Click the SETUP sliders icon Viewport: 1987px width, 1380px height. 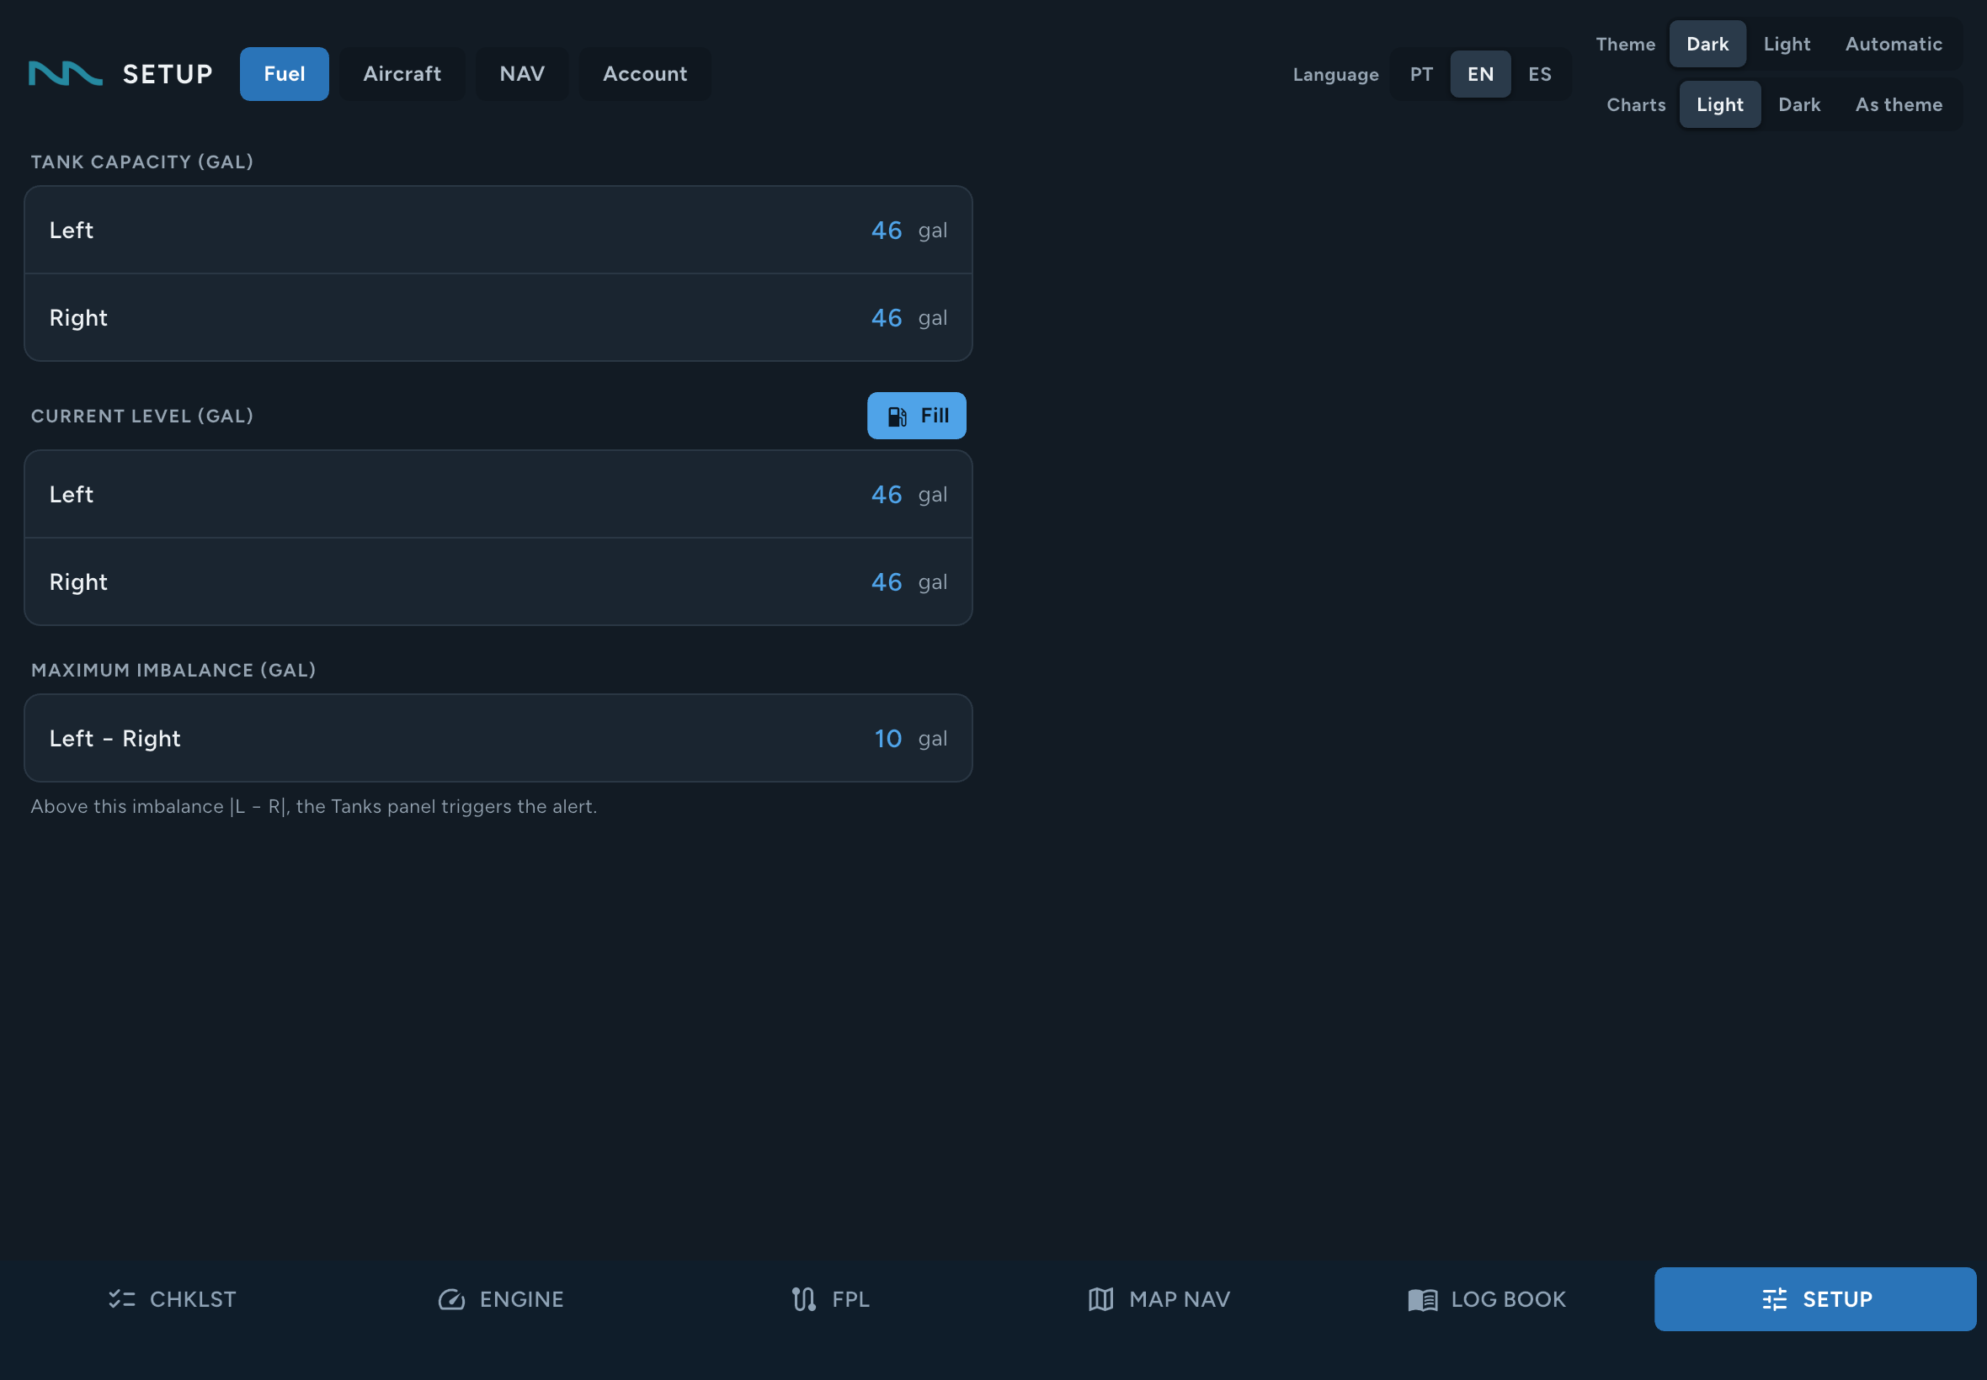(x=1774, y=1298)
